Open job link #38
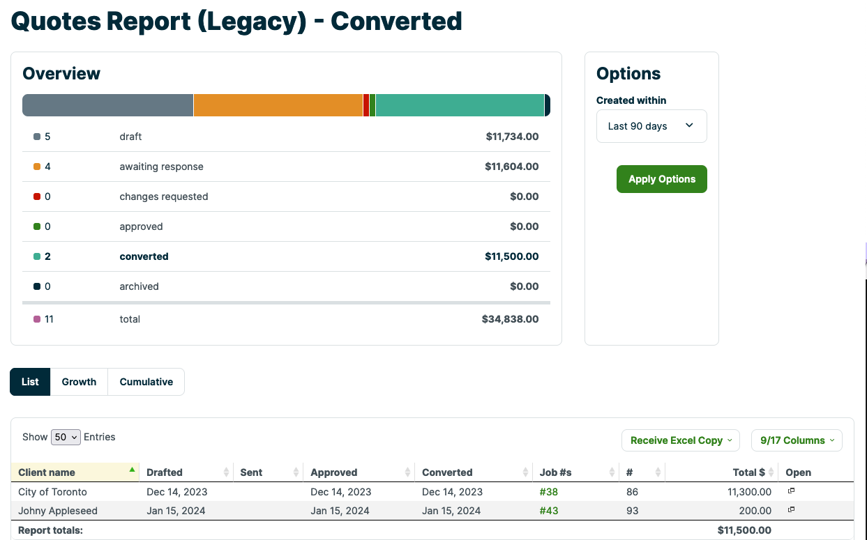 point(548,492)
